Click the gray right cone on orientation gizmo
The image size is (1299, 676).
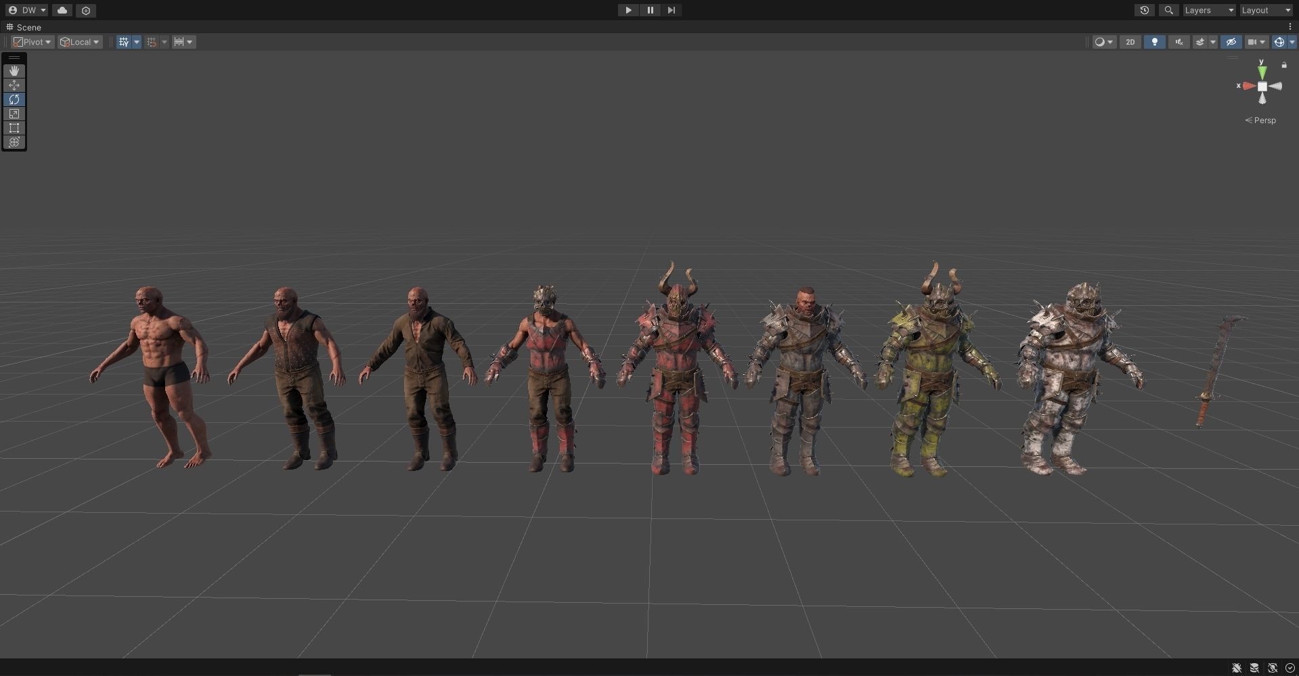1276,86
